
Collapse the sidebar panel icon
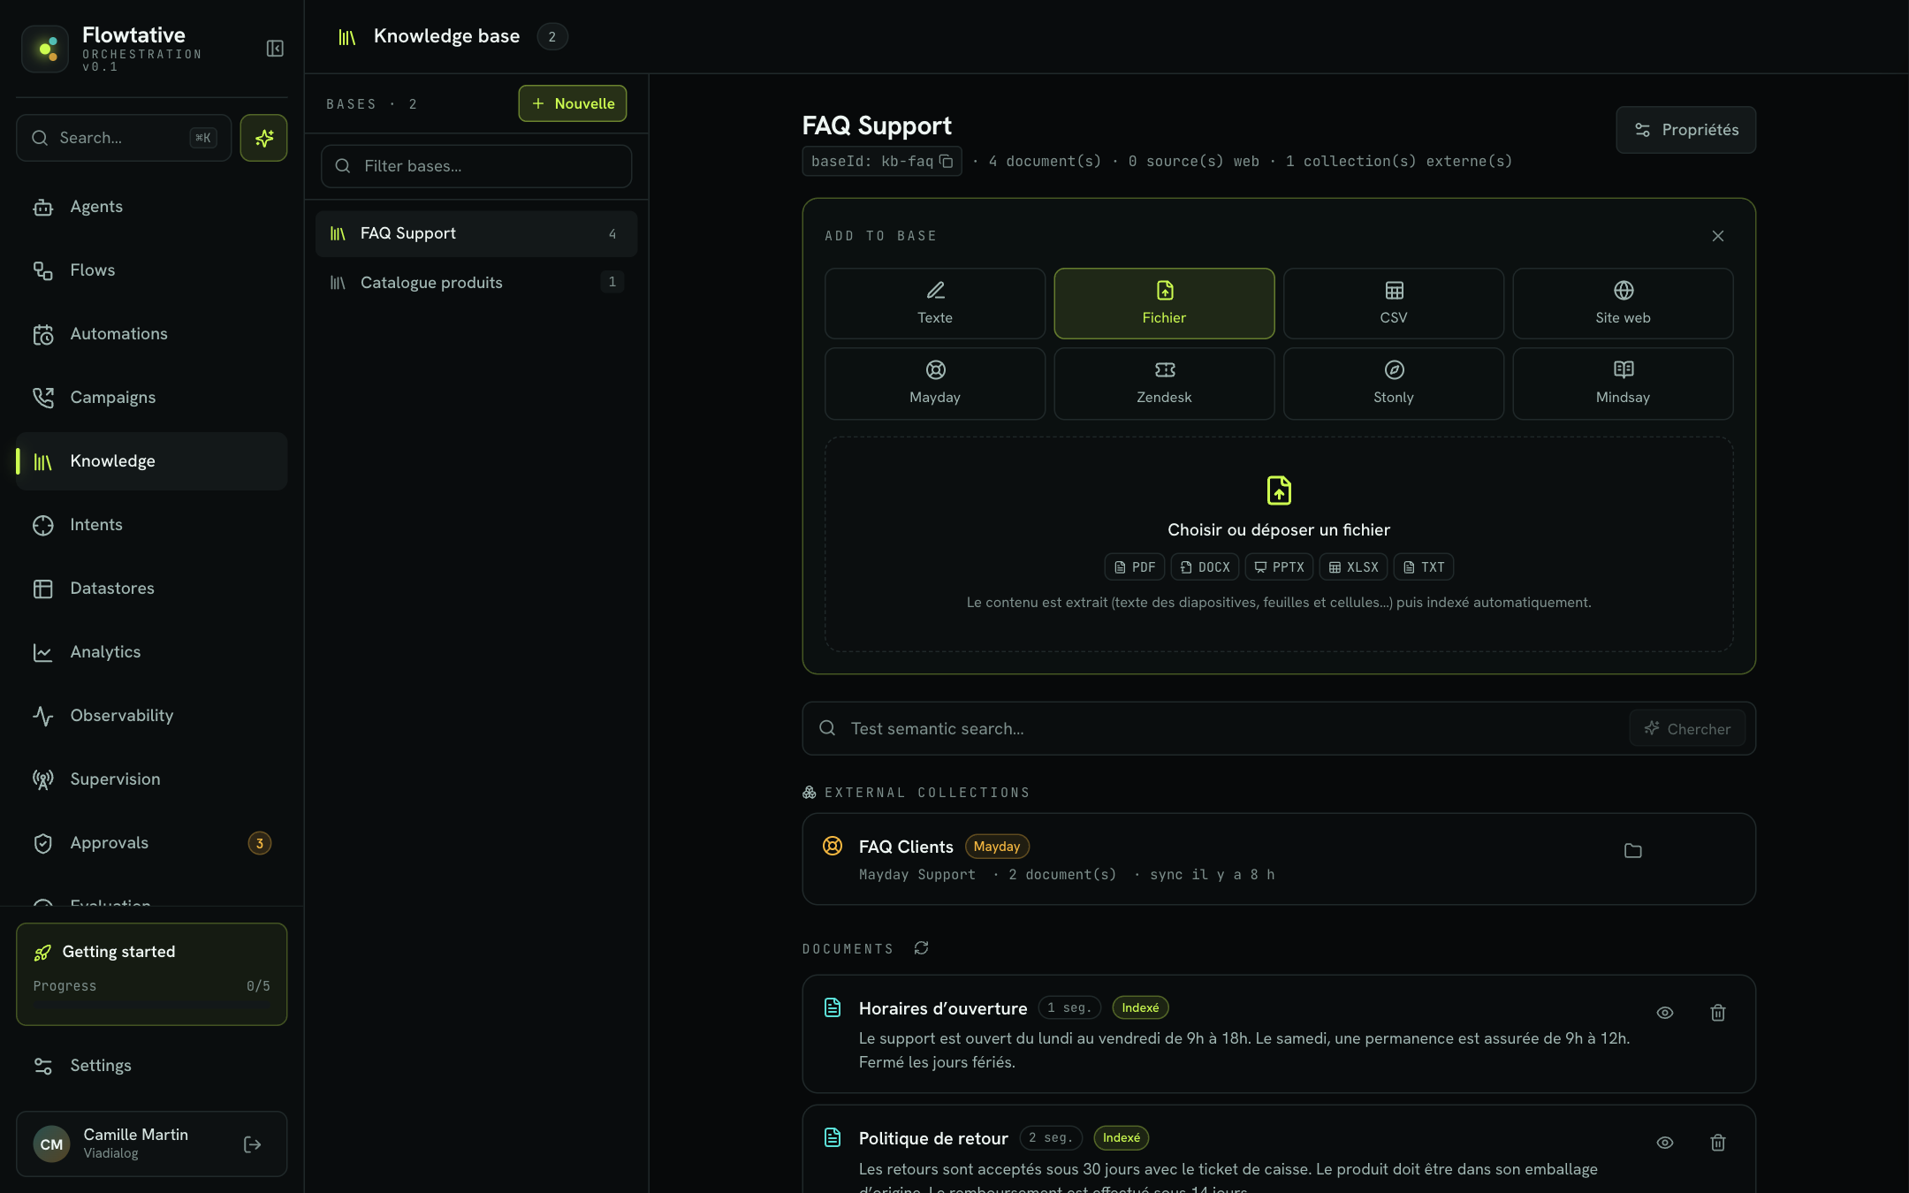pyautogui.click(x=275, y=48)
